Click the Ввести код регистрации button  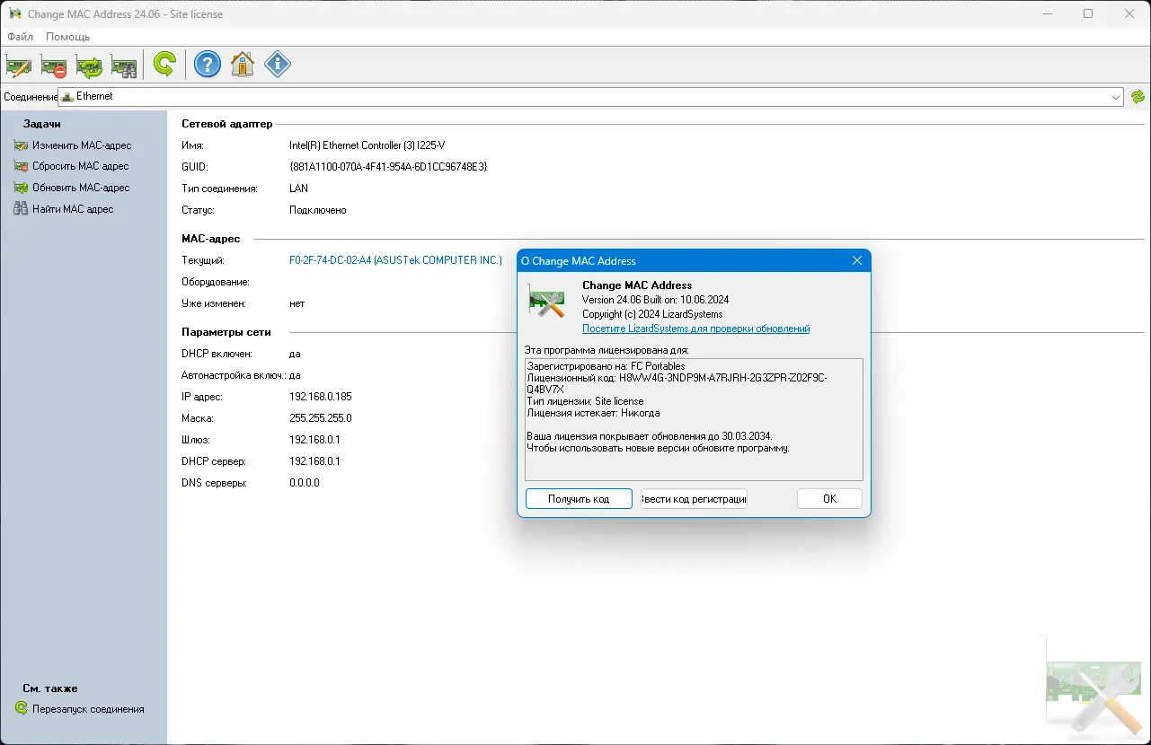[694, 499]
